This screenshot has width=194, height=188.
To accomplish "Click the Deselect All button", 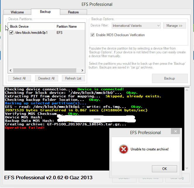I will pos(46,78).
